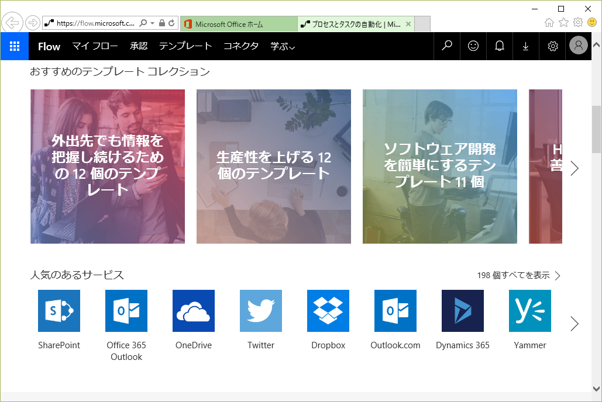The image size is (602, 402).
Task: Click the address bar search magnifier
Action: tap(143, 23)
